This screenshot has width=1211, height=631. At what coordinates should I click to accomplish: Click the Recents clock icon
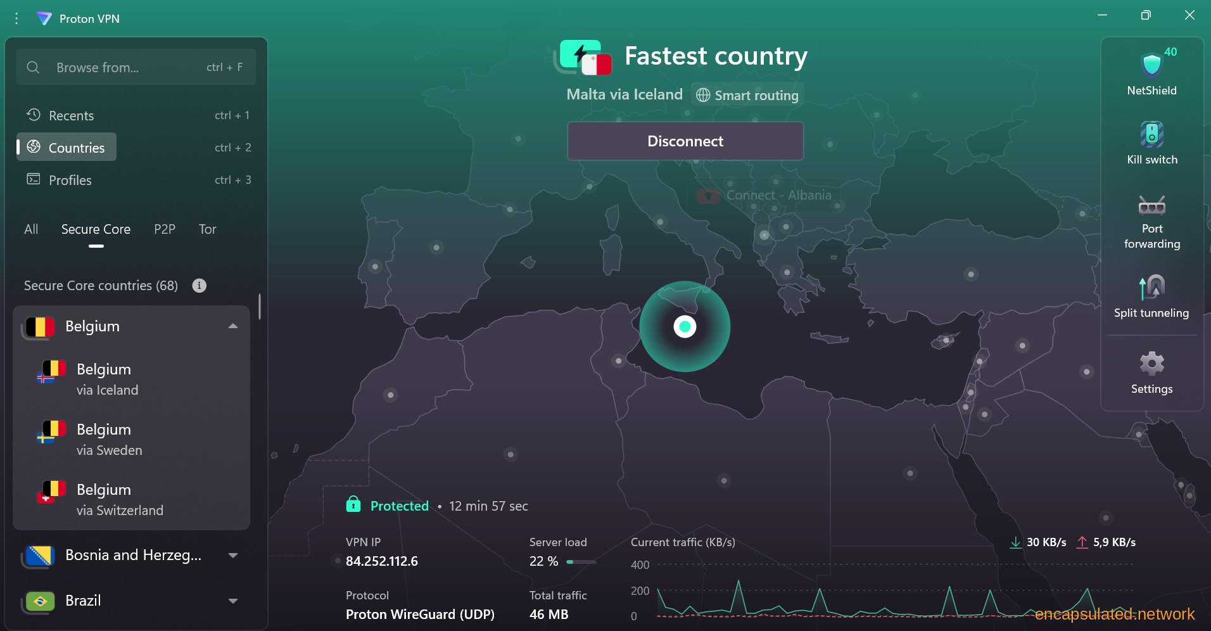click(34, 115)
